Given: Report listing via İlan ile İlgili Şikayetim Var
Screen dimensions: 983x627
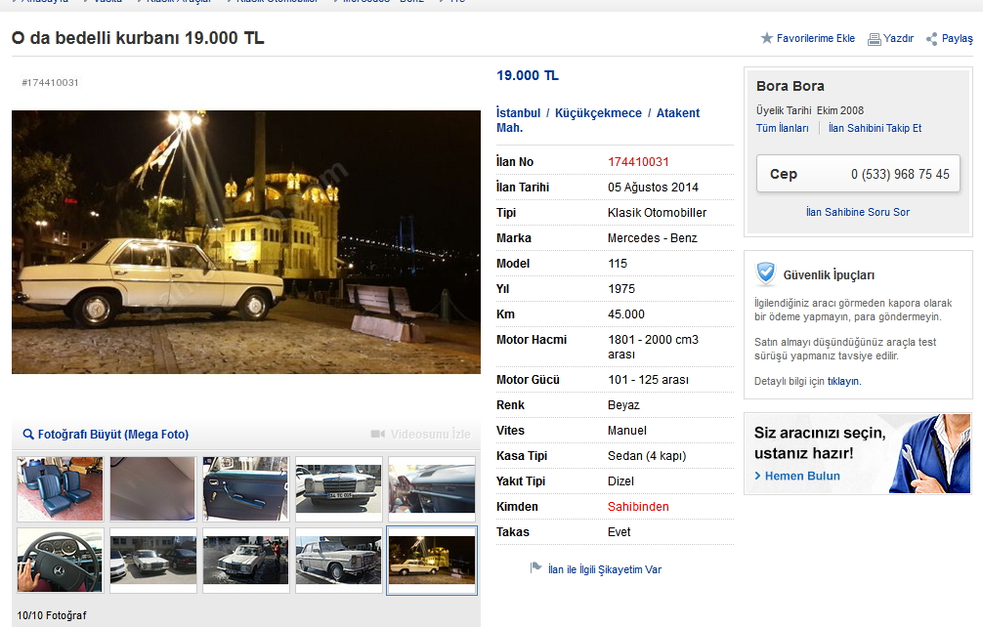Looking at the screenshot, I should pyautogui.click(x=604, y=569).
